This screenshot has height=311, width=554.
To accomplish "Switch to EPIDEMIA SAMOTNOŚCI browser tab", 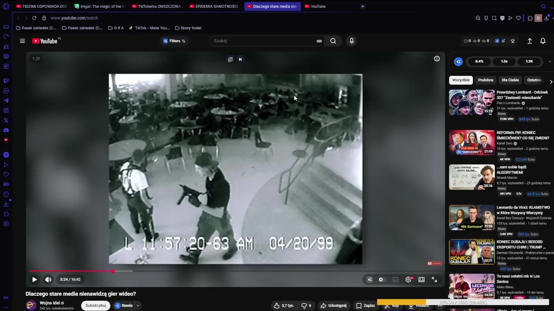I will 214,6.
